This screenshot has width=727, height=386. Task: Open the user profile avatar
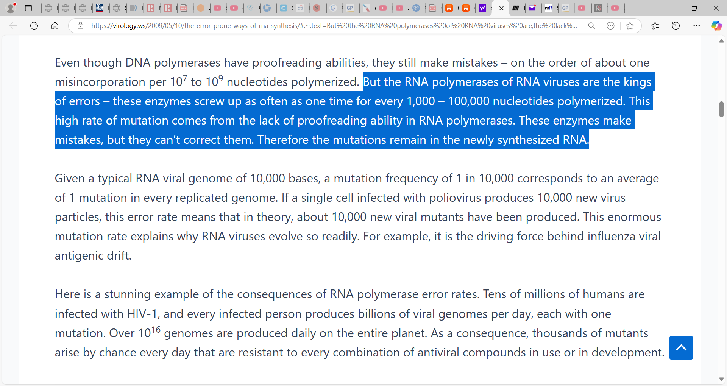tap(11, 8)
